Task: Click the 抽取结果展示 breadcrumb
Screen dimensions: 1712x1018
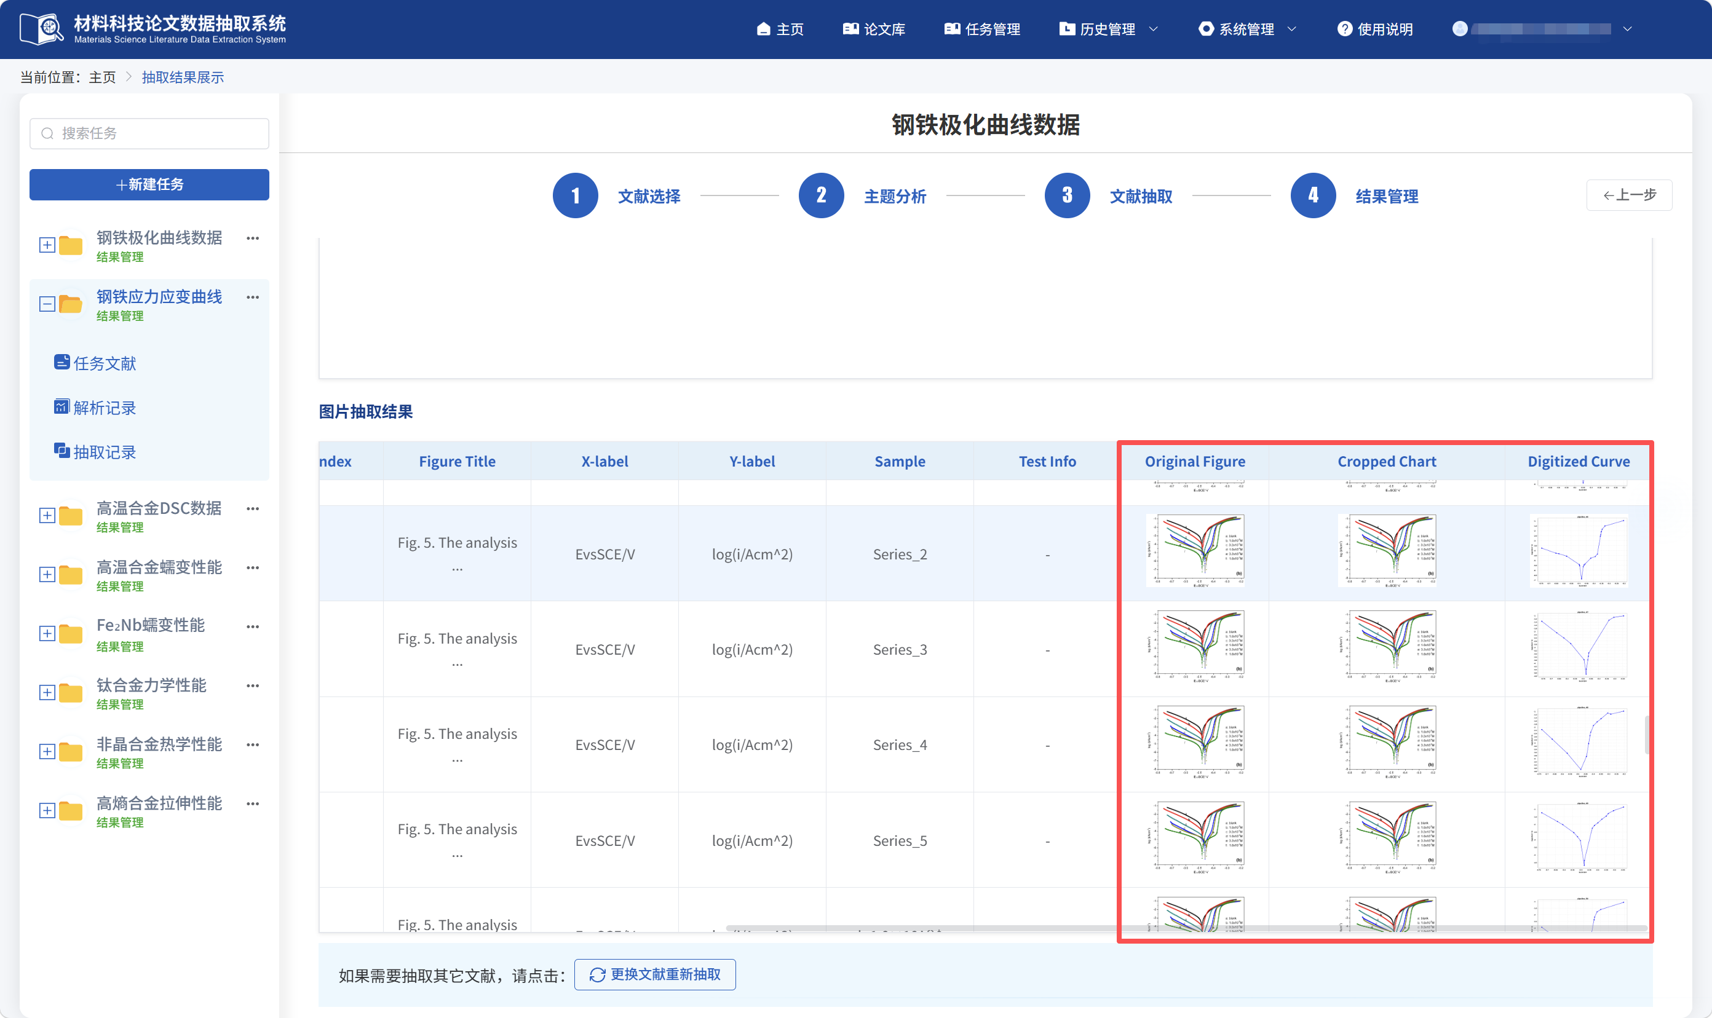Action: (183, 77)
